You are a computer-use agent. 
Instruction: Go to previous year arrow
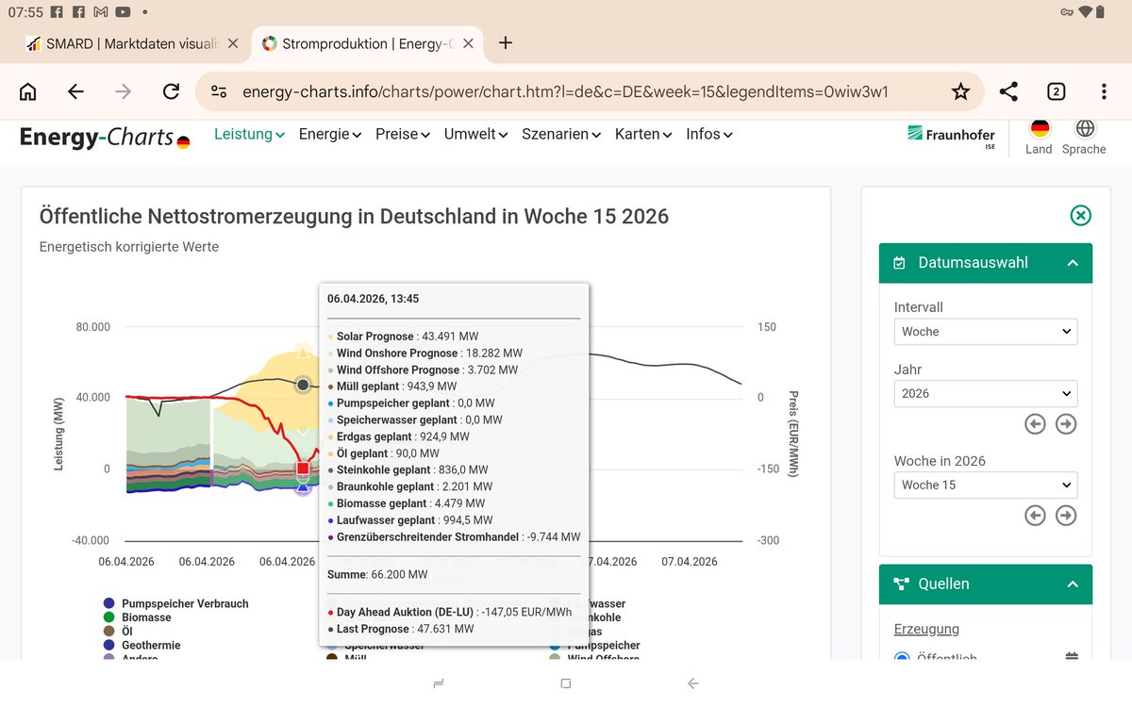click(x=1035, y=424)
